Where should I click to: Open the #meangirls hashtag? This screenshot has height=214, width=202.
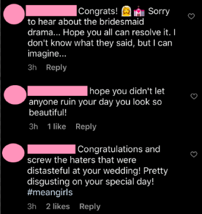[x=50, y=192]
